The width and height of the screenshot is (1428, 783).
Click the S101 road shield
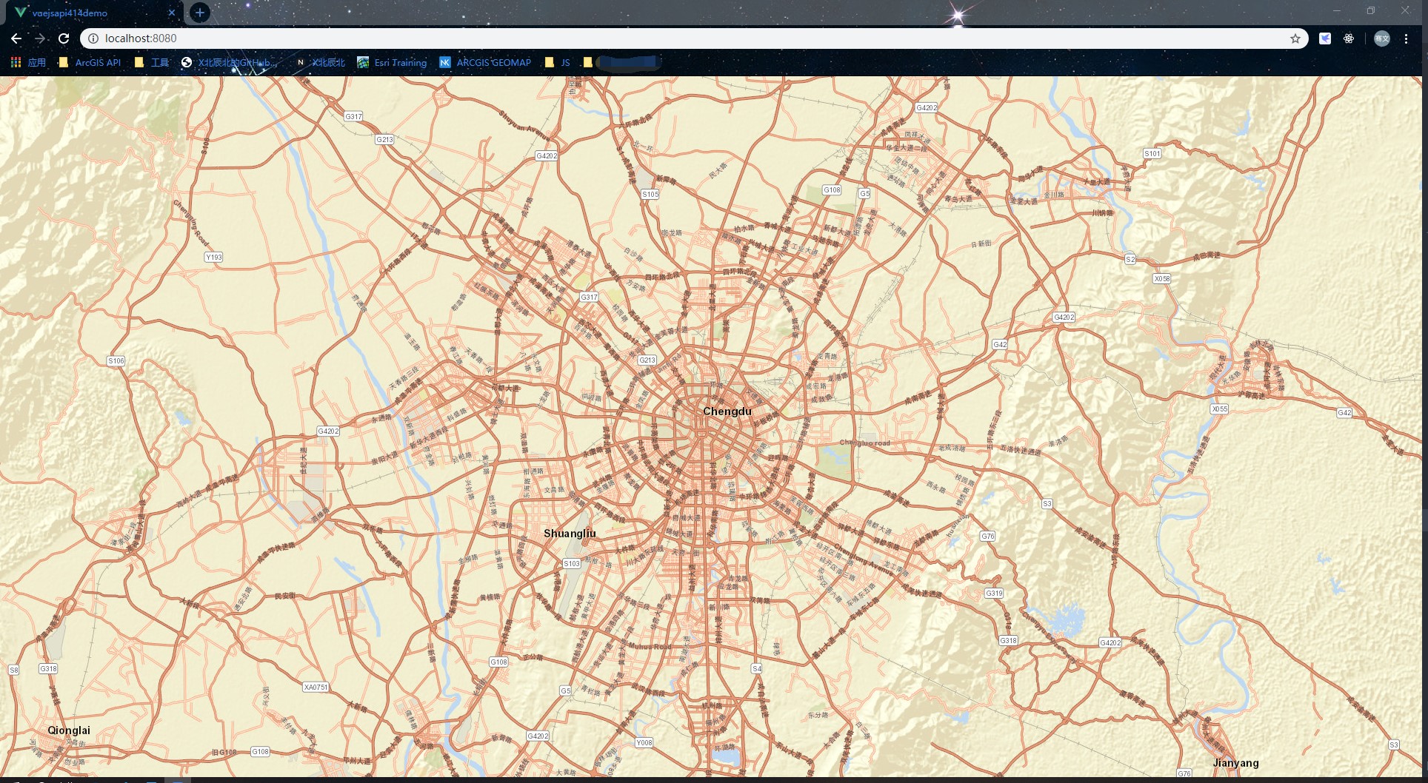point(1152,154)
